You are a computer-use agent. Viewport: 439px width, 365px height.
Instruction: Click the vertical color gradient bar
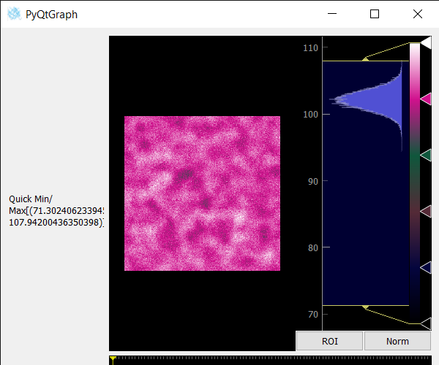[415, 183]
